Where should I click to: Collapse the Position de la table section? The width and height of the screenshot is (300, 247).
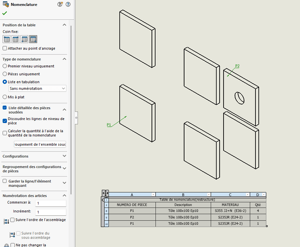coord(64,25)
